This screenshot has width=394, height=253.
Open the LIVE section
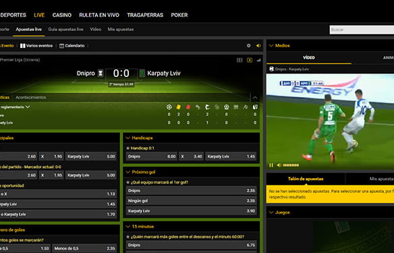[39, 15]
